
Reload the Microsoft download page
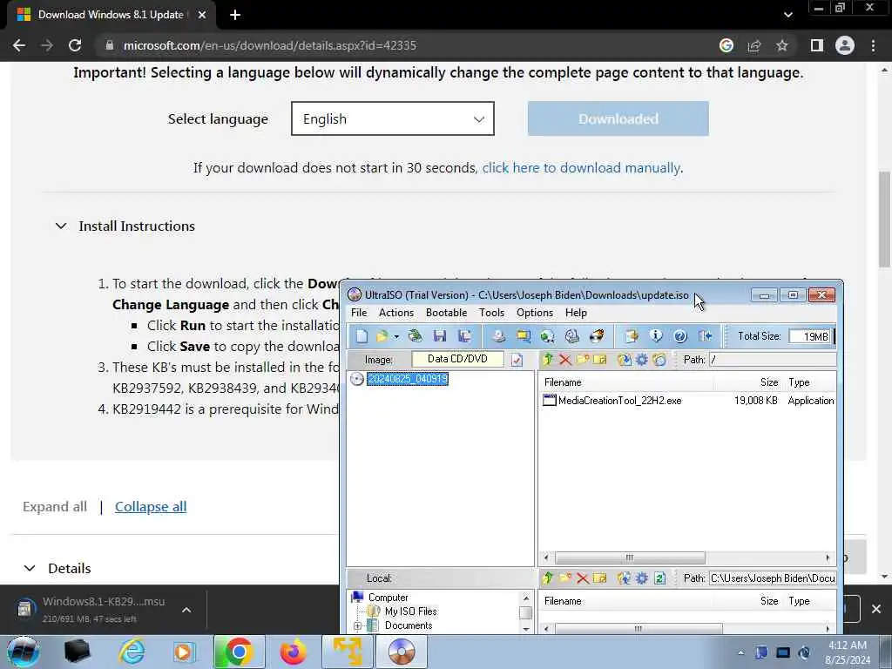click(75, 45)
